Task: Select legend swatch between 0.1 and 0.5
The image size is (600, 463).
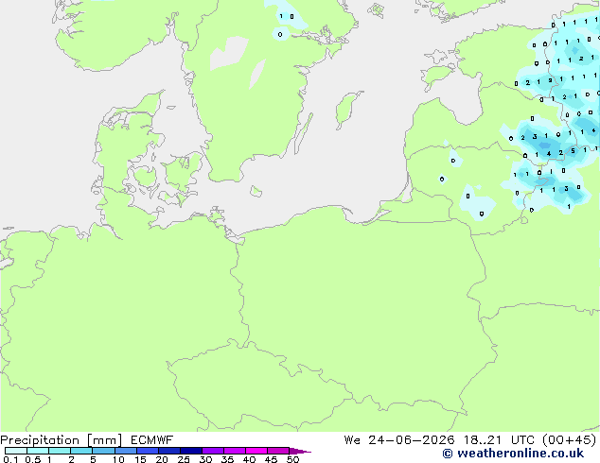Action: [16, 451]
